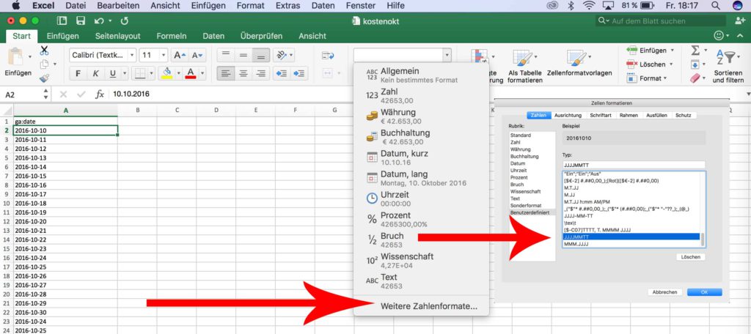The width and height of the screenshot is (751, 334).
Task: Toggle the align right button
Action: point(261,73)
